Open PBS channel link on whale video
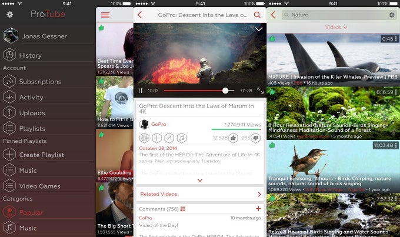The height and width of the screenshot is (237, 400). click(x=298, y=83)
